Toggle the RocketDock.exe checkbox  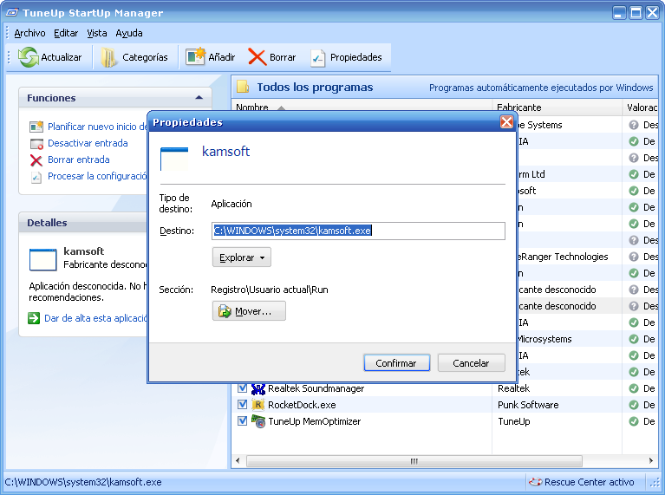(x=243, y=405)
